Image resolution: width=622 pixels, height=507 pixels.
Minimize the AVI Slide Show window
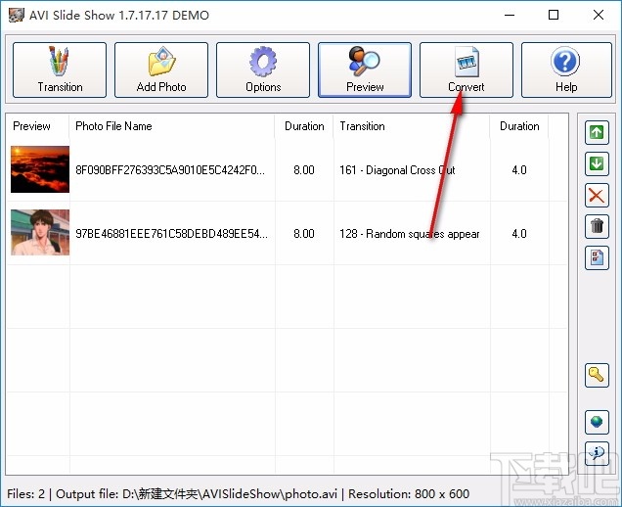click(x=510, y=15)
